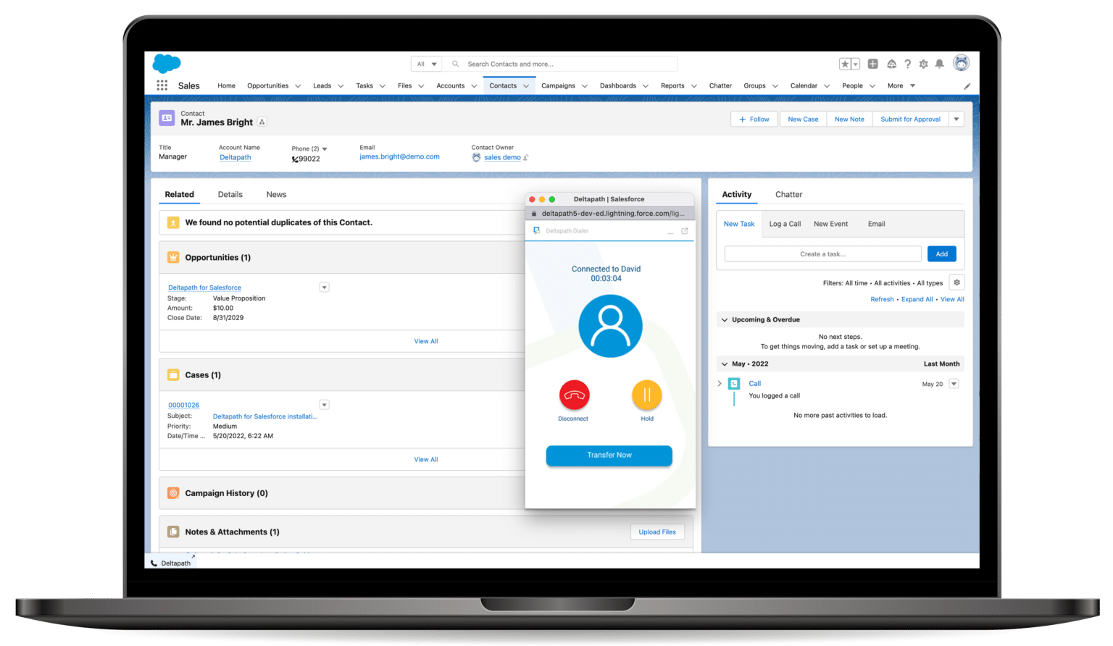View notifications with the bell icon
The width and height of the screenshot is (1113, 646).
[x=939, y=64]
